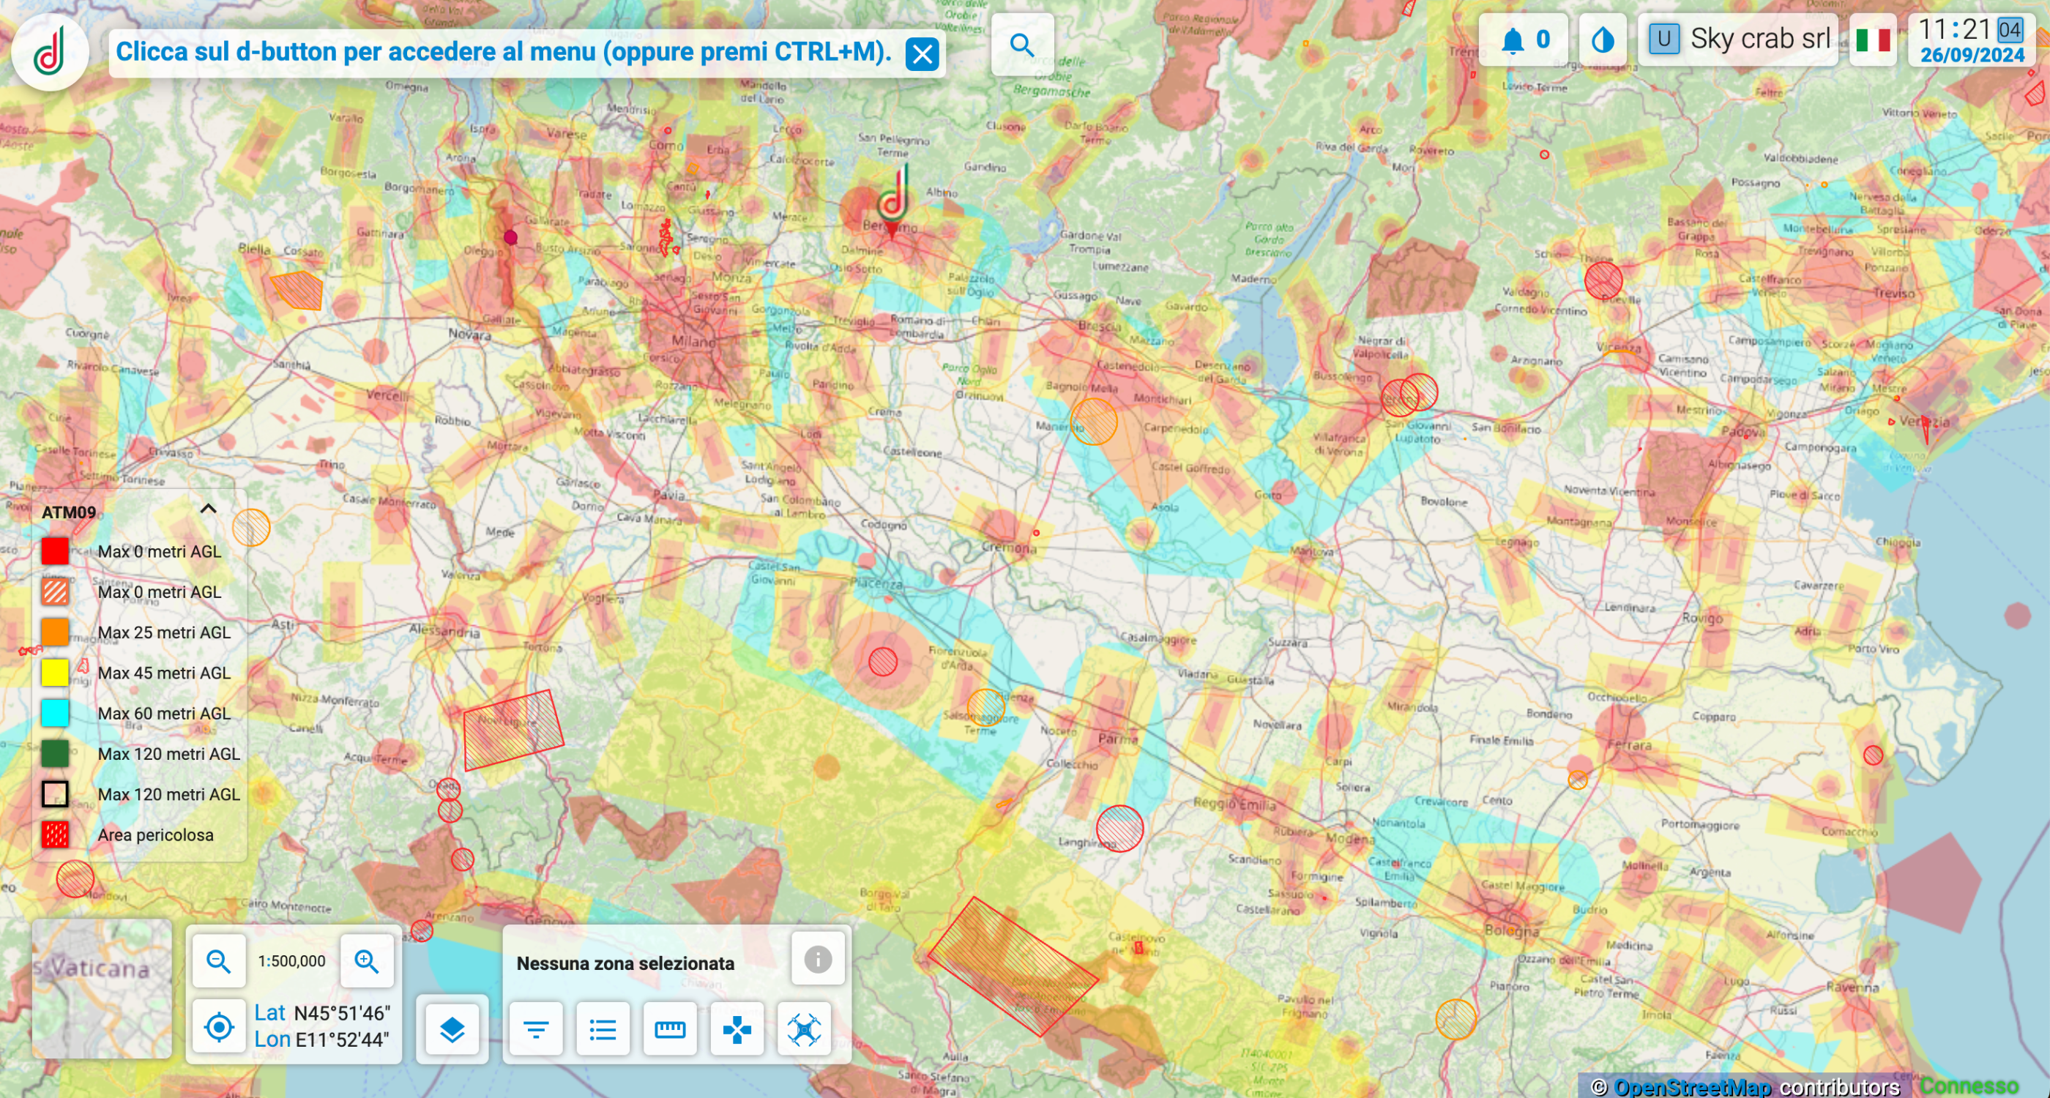Image resolution: width=2050 pixels, height=1098 pixels.
Task: Open the d-button main menu
Action: pyautogui.click(x=49, y=52)
